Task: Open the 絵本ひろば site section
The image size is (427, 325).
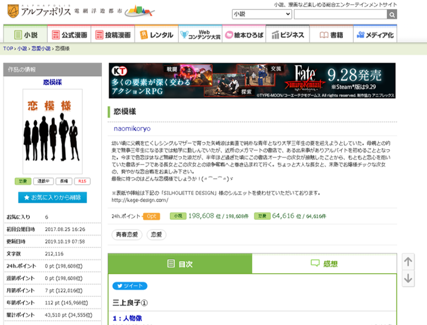Action: pos(245,35)
